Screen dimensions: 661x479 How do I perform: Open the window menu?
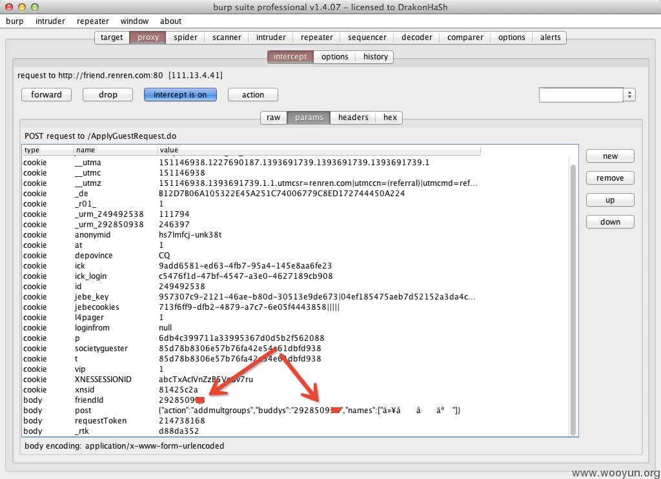[x=134, y=21]
